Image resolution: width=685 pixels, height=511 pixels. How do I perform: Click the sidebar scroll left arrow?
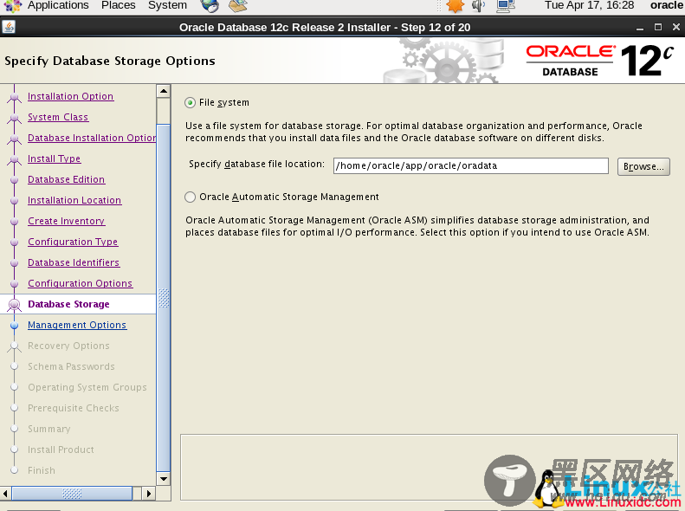click(5, 494)
